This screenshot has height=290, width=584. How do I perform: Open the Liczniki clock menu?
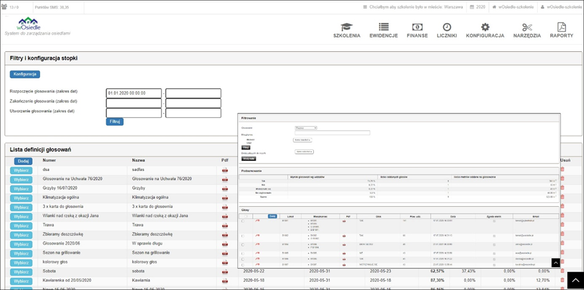click(446, 30)
